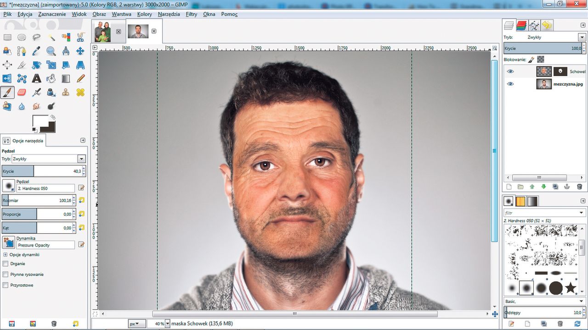The width and height of the screenshot is (588, 330).
Task: Select the Text tool
Action: click(36, 78)
